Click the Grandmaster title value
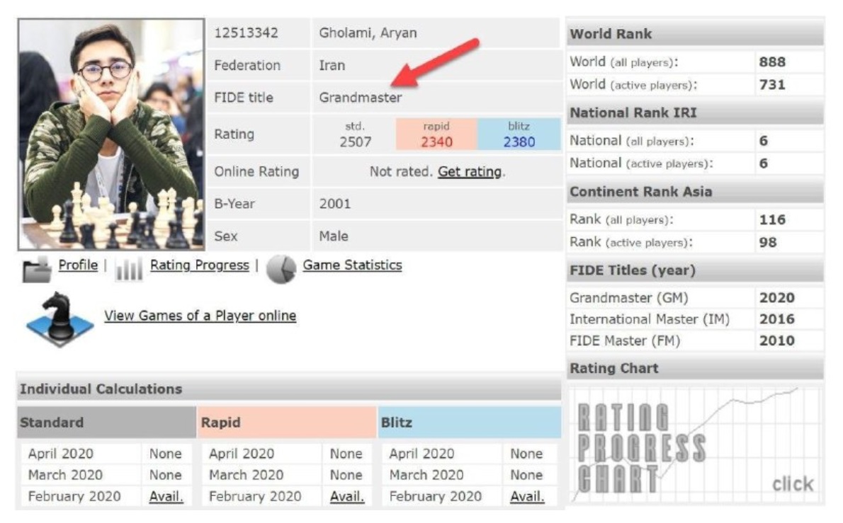This screenshot has width=843, height=523. click(360, 98)
